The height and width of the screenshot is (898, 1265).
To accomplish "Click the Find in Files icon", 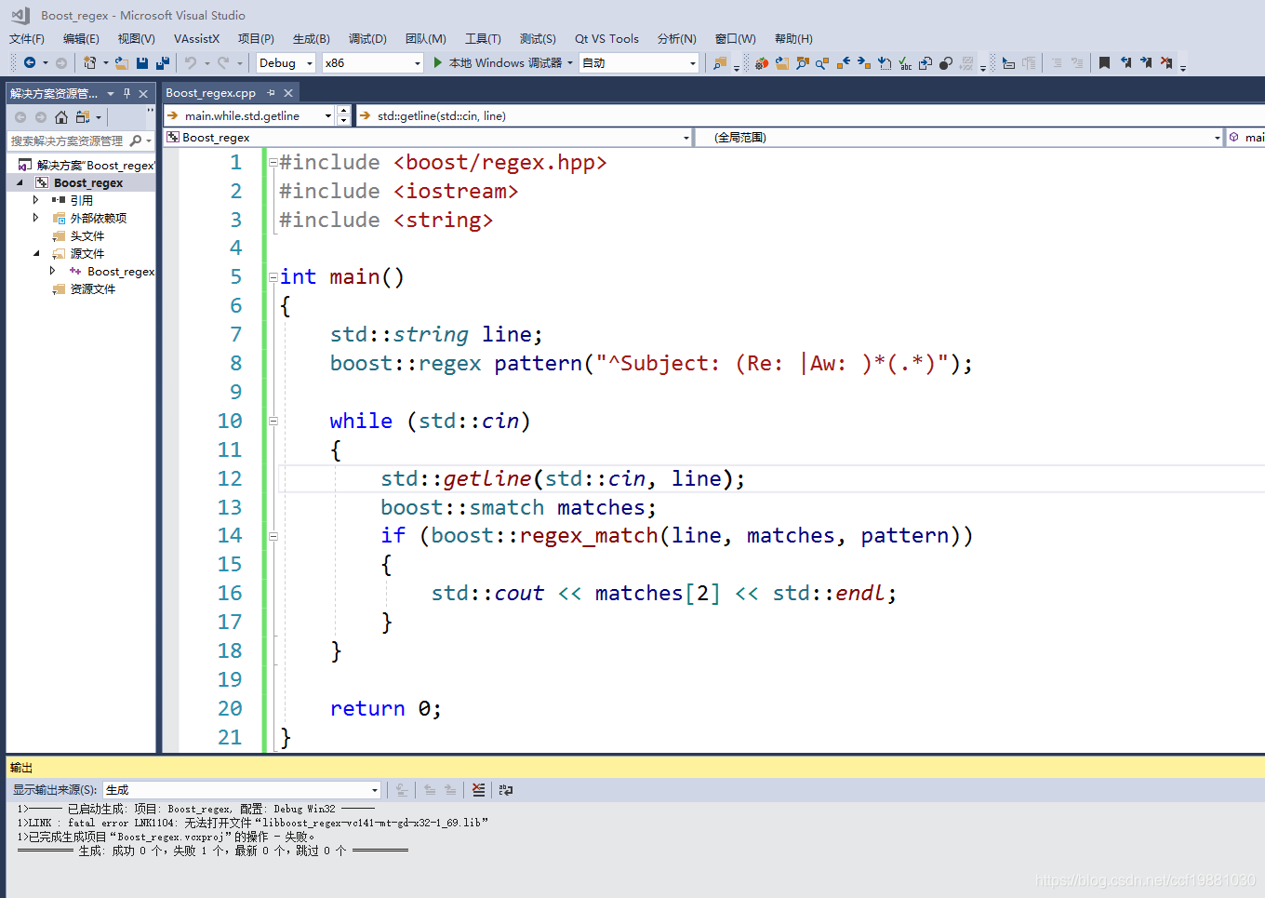I will (x=720, y=62).
